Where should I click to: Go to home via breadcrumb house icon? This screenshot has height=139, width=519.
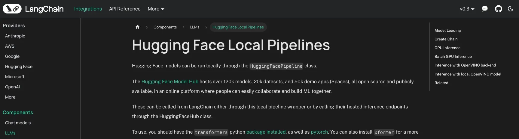pyautogui.click(x=138, y=27)
